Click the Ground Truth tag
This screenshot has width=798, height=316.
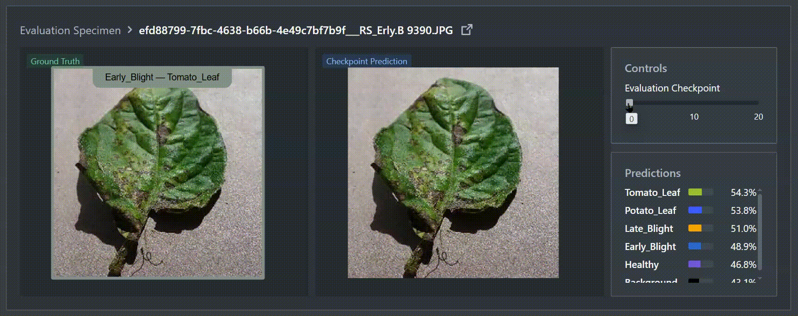tap(55, 61)
